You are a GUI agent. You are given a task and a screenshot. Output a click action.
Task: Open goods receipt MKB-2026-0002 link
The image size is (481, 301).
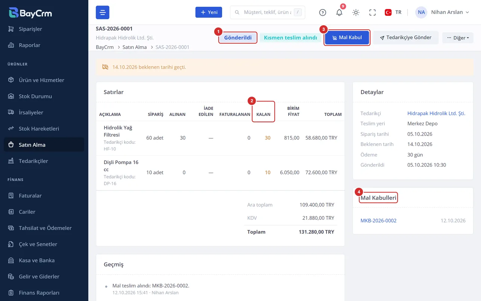378,221
